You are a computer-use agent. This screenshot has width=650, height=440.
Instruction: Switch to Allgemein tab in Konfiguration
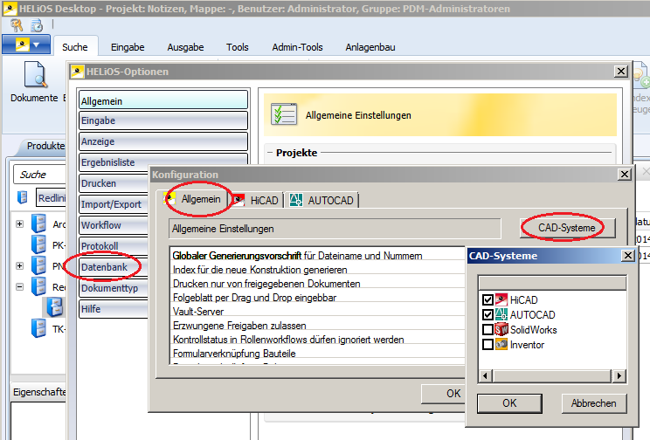[x=194, y=199]
